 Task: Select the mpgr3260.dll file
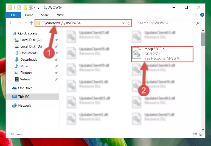(x=162, y=54)
